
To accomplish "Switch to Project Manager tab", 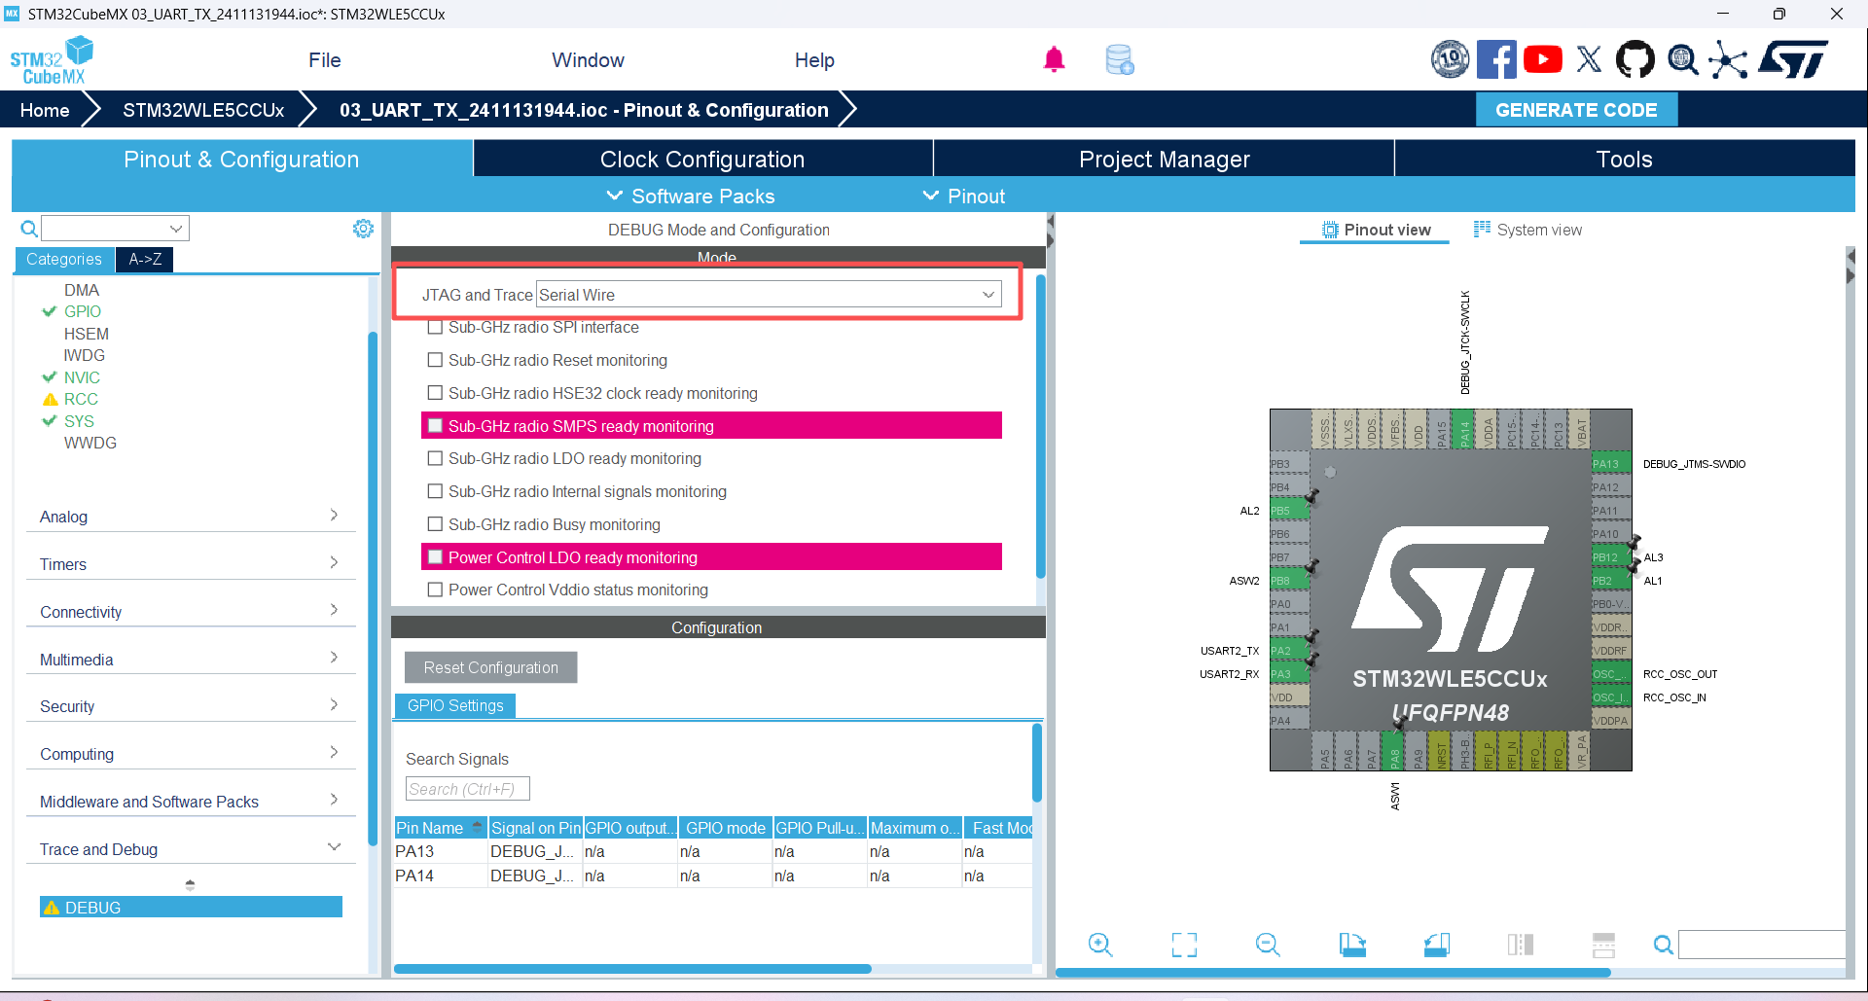I will (1164, 159).
